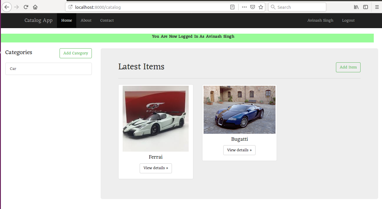Log out using the Logout link
The image size is (382, 209).
click(348, 20)
